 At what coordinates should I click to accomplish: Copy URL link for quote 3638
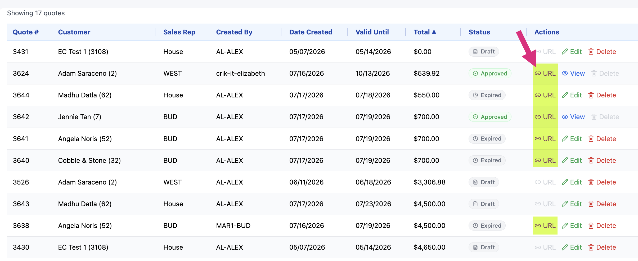click(545, 226)
